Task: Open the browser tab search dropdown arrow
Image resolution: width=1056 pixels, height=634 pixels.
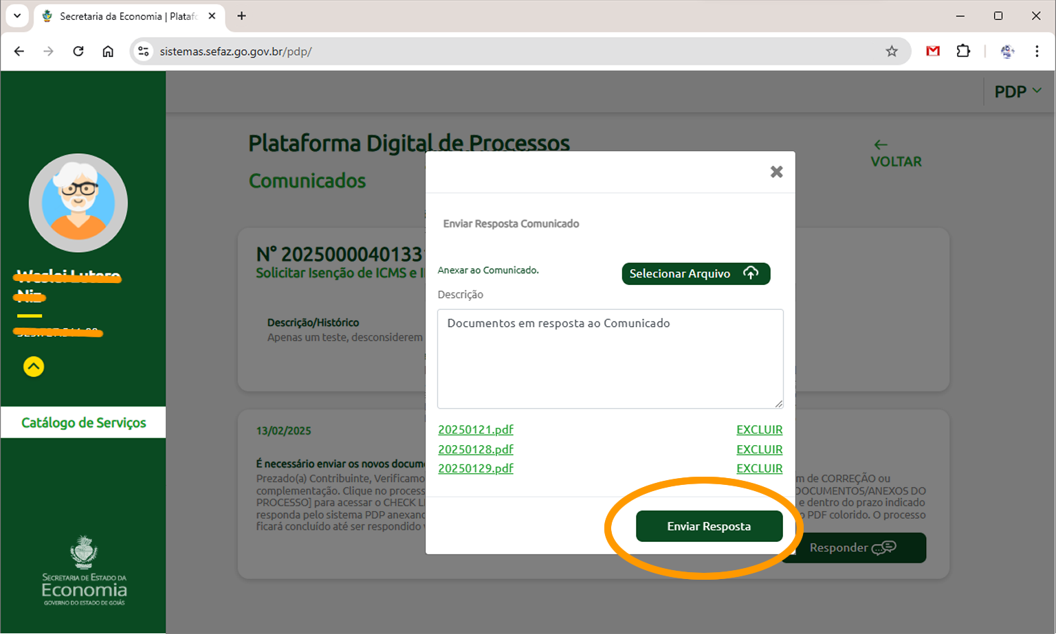Action: 17,16
